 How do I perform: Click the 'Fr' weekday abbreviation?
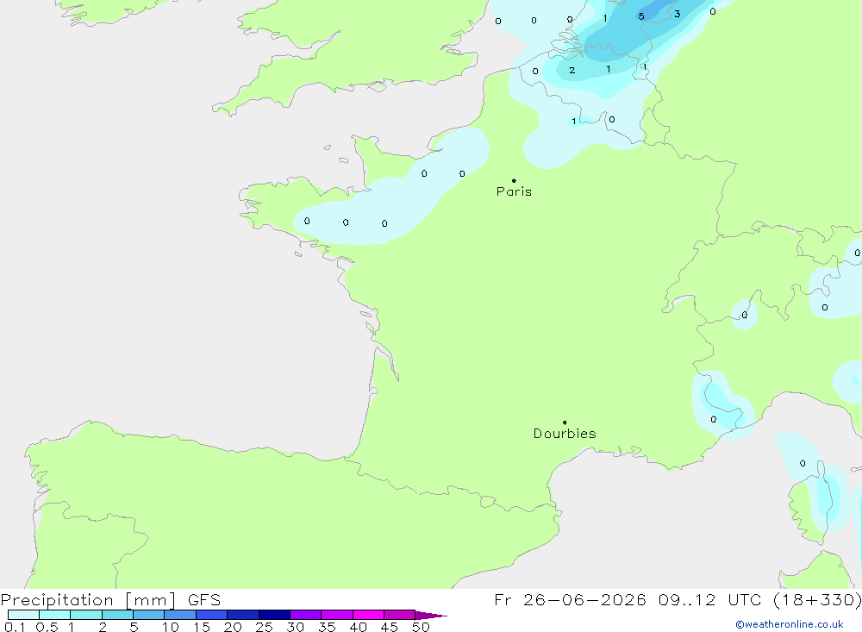[x=503, y=599]
